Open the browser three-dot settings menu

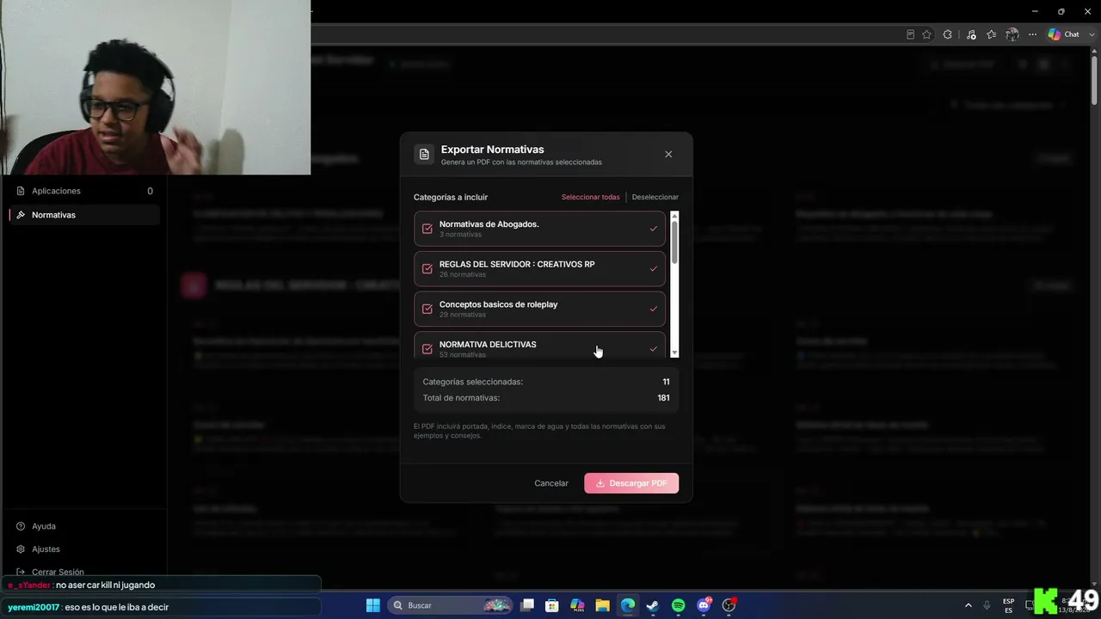1032,34
